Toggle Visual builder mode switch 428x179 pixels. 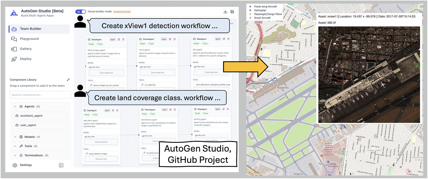pyautogui.click(x=81, y=11)
